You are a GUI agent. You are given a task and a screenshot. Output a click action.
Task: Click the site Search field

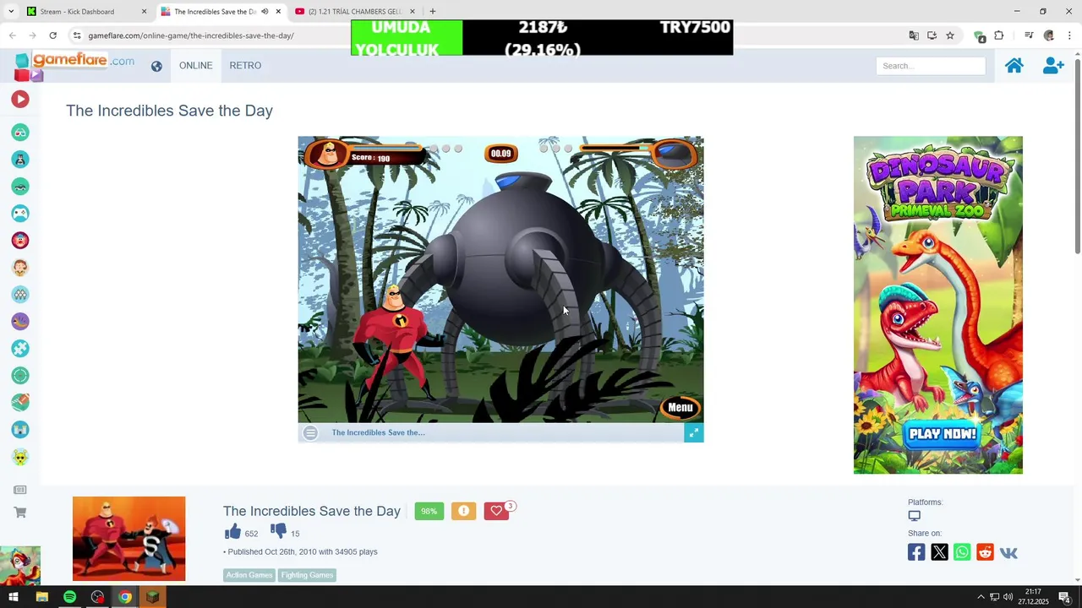[931, 66]
